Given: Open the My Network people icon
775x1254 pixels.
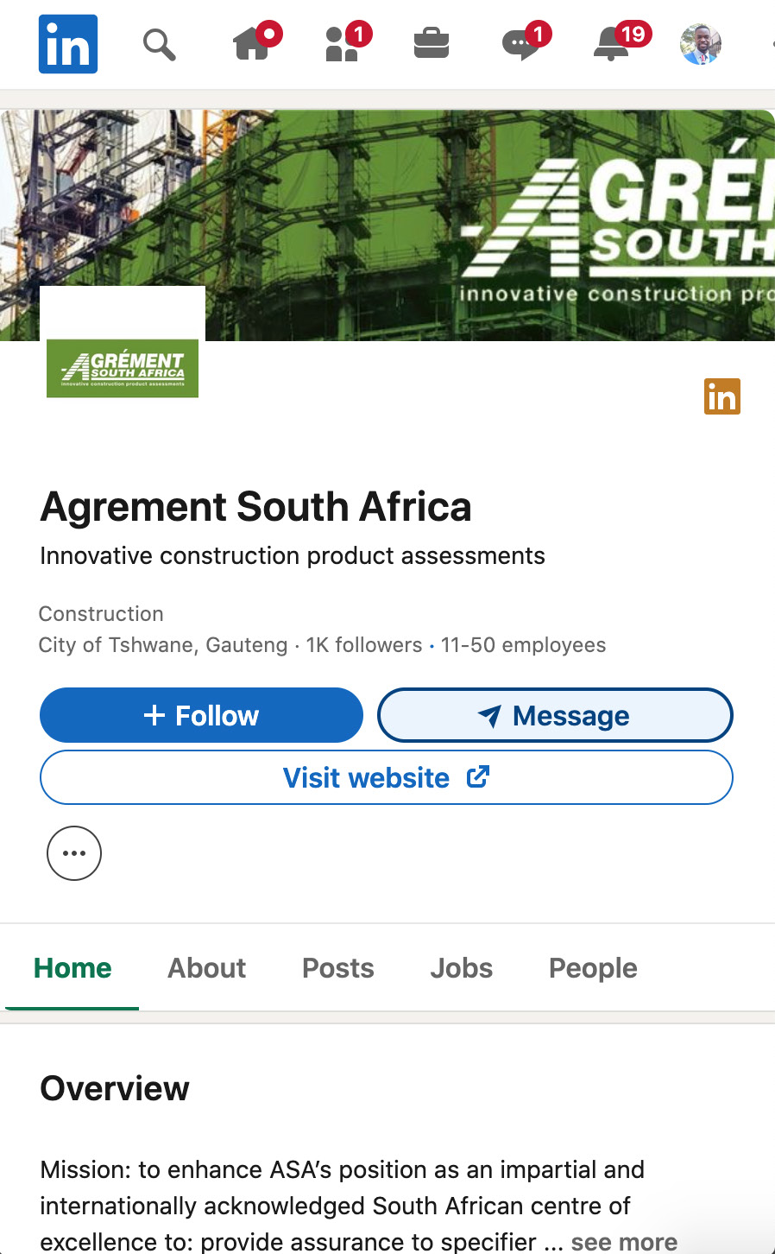Looking at the screenshot, I should (x=343, y=44).
